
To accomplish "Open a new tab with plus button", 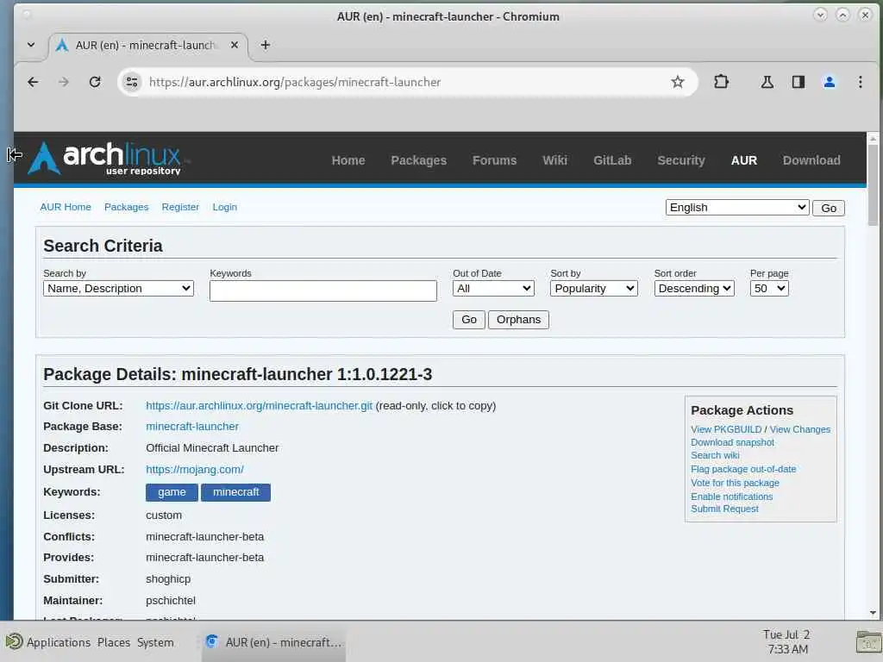I will tap(266, 45).
